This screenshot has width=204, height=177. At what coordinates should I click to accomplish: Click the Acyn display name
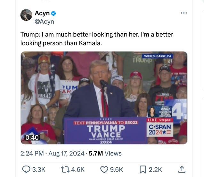42,13
